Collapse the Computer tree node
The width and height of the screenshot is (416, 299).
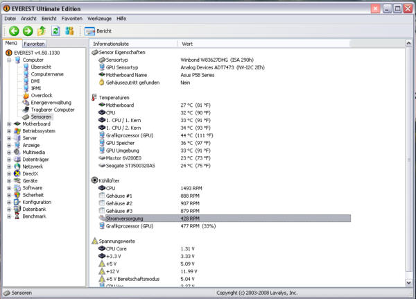coord(9,60)
